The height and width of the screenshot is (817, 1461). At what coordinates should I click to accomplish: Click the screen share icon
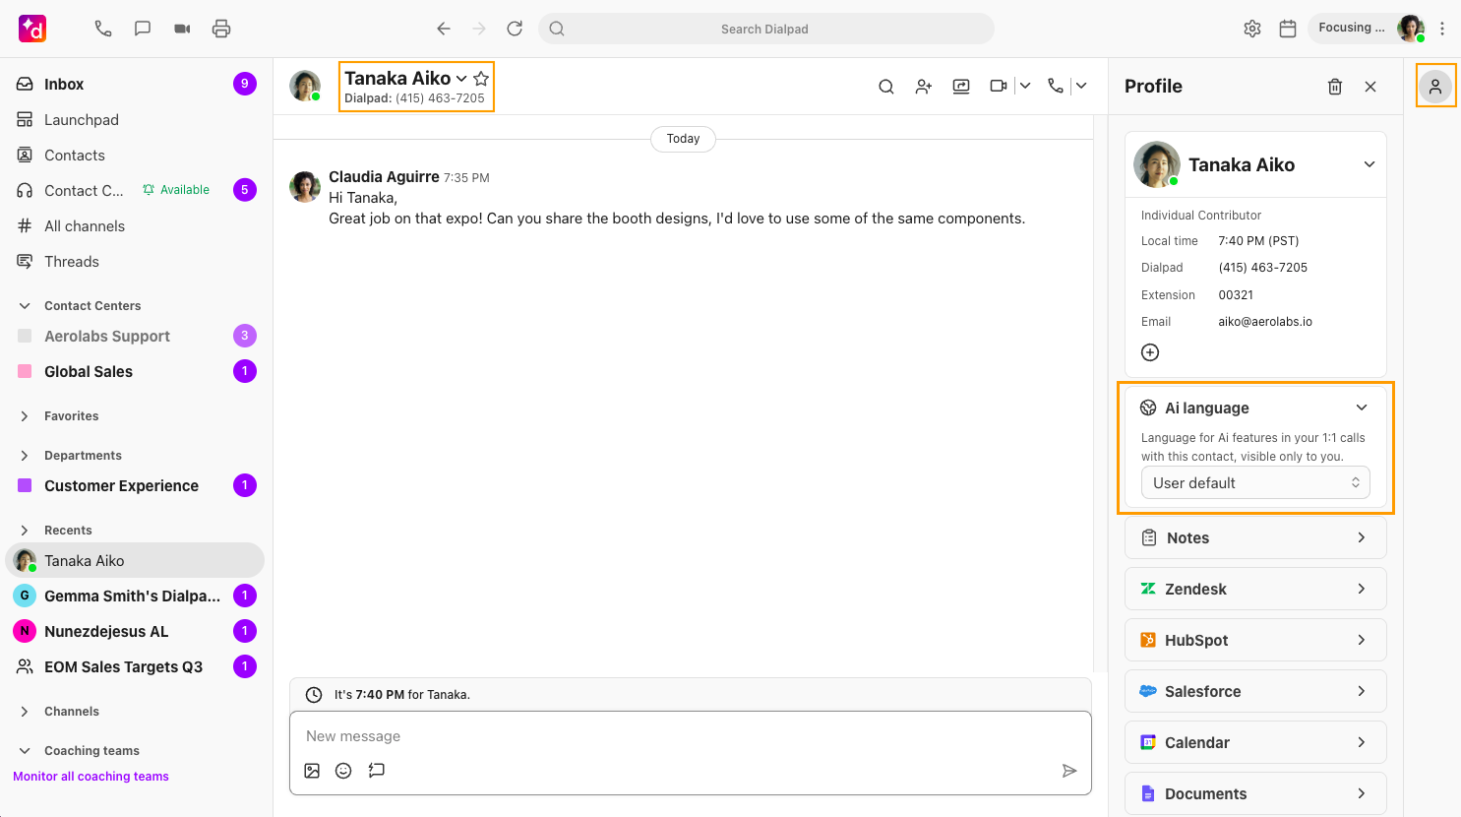961,87
